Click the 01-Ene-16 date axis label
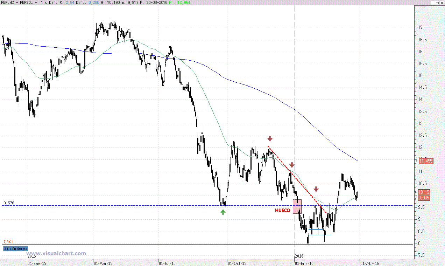The image size is (445, 266). point(304,263)
